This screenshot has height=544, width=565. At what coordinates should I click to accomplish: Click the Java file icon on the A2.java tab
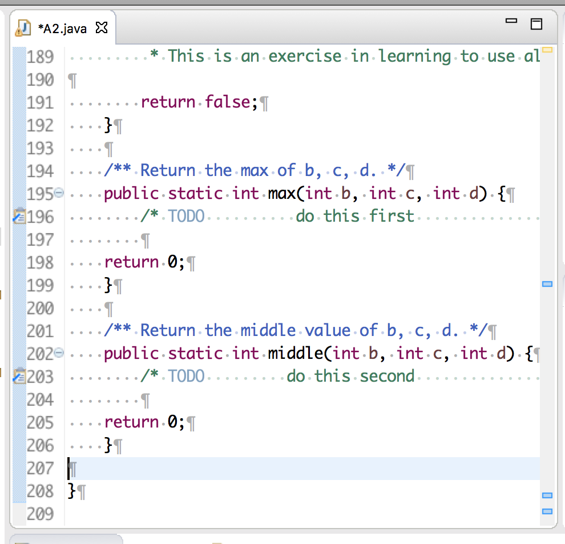click(23, 27)
